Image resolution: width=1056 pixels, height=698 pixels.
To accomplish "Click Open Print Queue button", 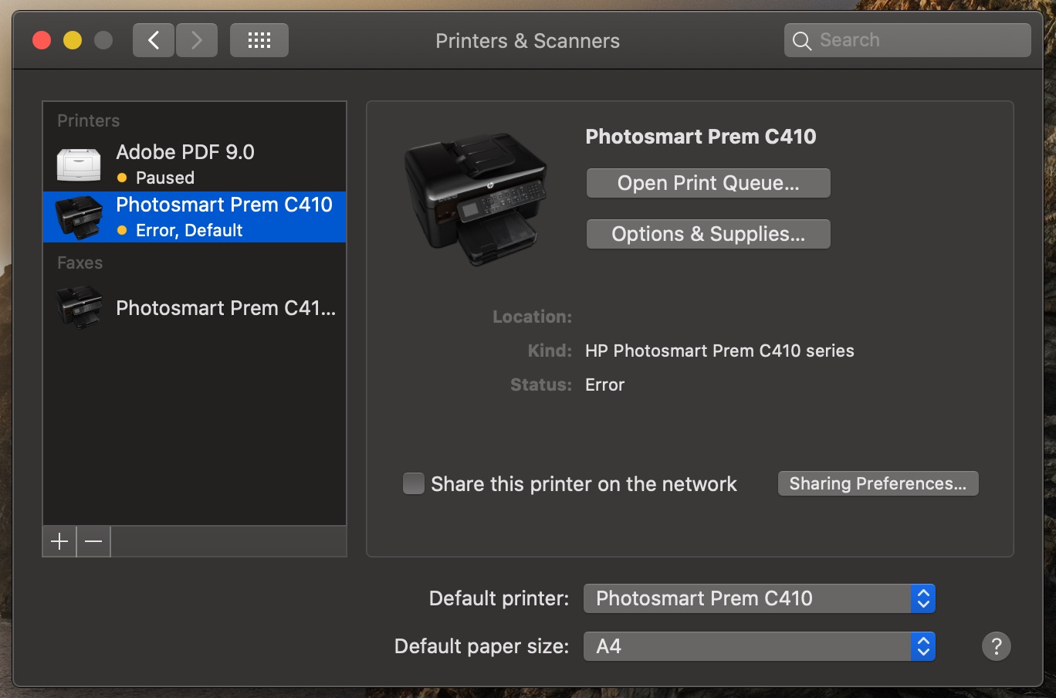I will 708,183.
